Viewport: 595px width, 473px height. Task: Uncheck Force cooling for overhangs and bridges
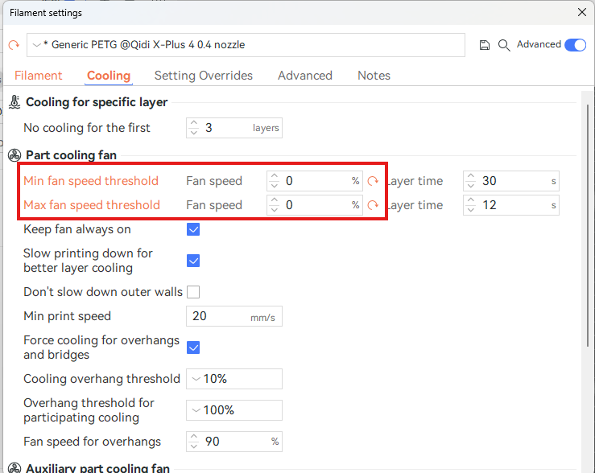click(x=193, y=348)
